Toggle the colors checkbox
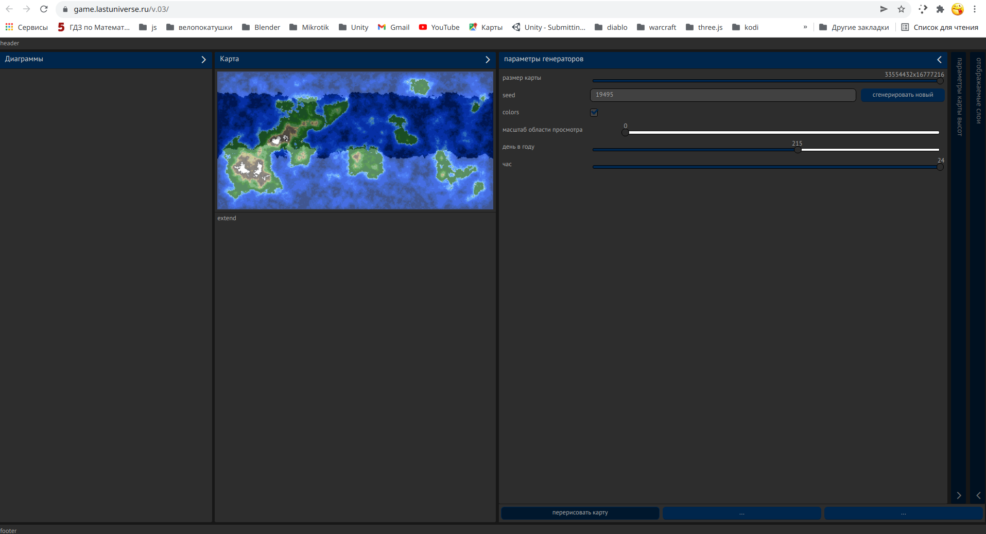This screenshot has width=986, height=534. (x=594, y=112)
